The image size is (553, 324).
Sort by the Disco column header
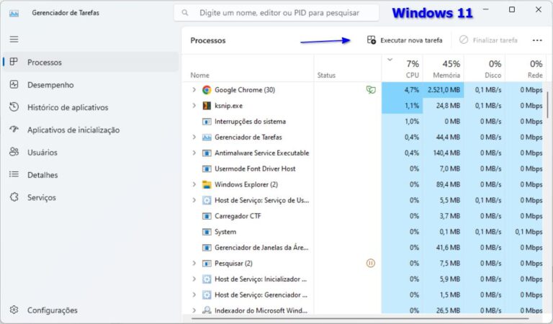(x=485, y=68)
